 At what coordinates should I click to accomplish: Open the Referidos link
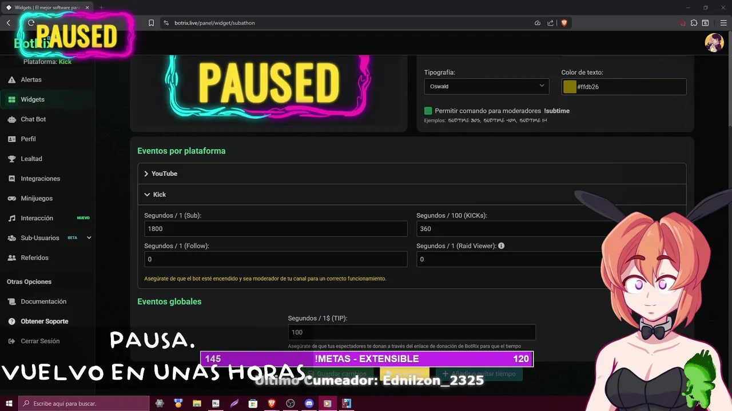34,257
